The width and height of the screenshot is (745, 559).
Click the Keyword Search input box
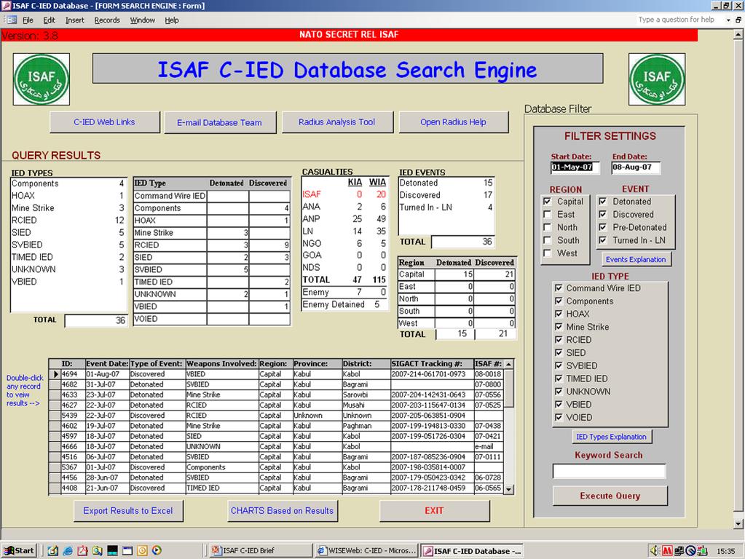(609, 471)
